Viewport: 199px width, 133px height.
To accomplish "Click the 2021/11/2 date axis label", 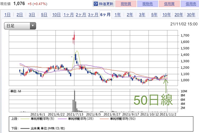I will pyautogui.click(x=168, y=114).
